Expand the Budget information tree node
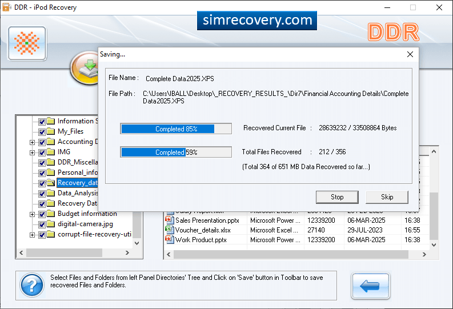 [x=32, y=214]
